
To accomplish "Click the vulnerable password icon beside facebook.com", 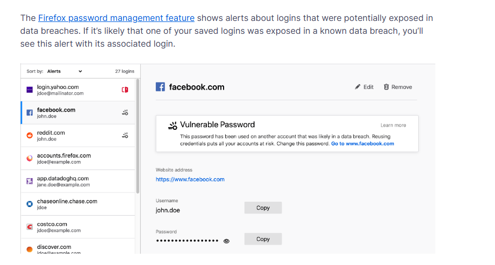I will coord(125,113).
